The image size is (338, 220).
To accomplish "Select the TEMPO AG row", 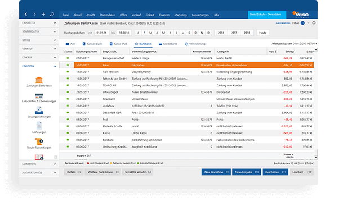I will 186,85.
